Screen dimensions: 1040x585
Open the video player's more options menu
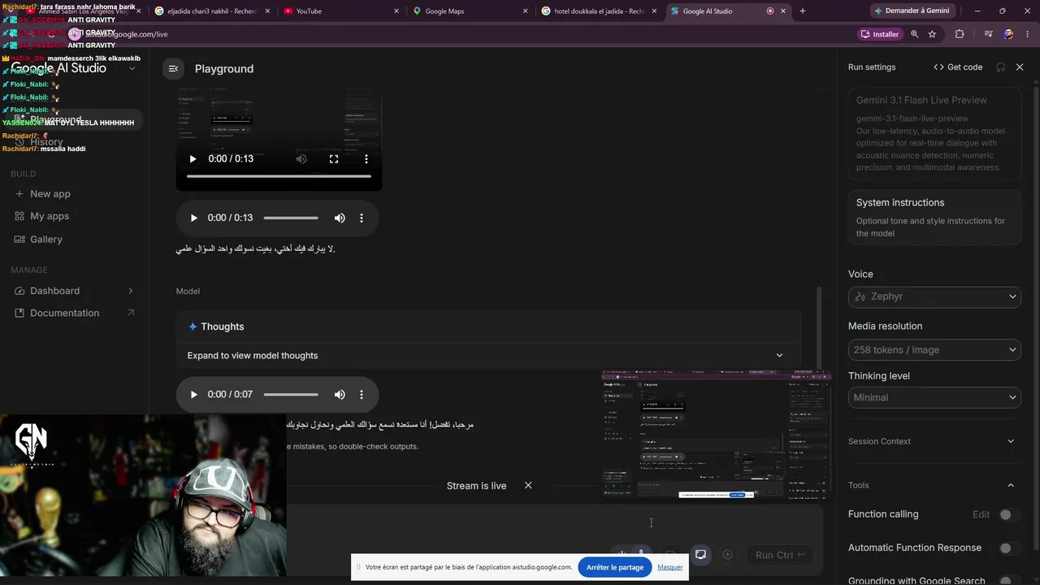tap(366, 159)
